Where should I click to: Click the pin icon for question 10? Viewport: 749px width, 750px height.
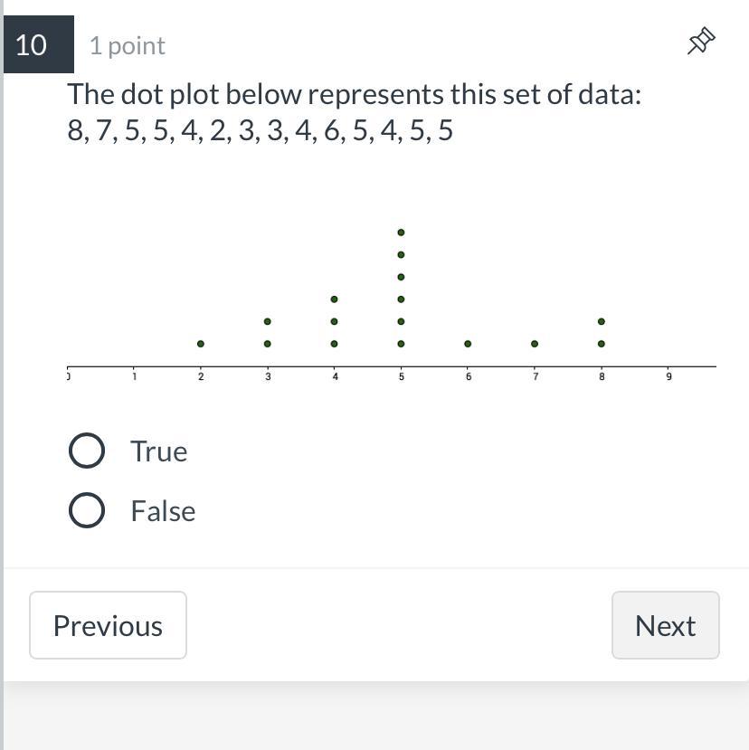click(701, 42)
